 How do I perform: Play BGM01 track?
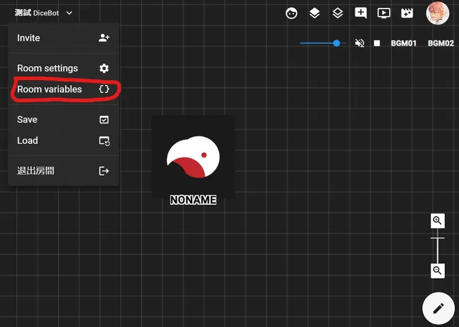pos(403,43)
